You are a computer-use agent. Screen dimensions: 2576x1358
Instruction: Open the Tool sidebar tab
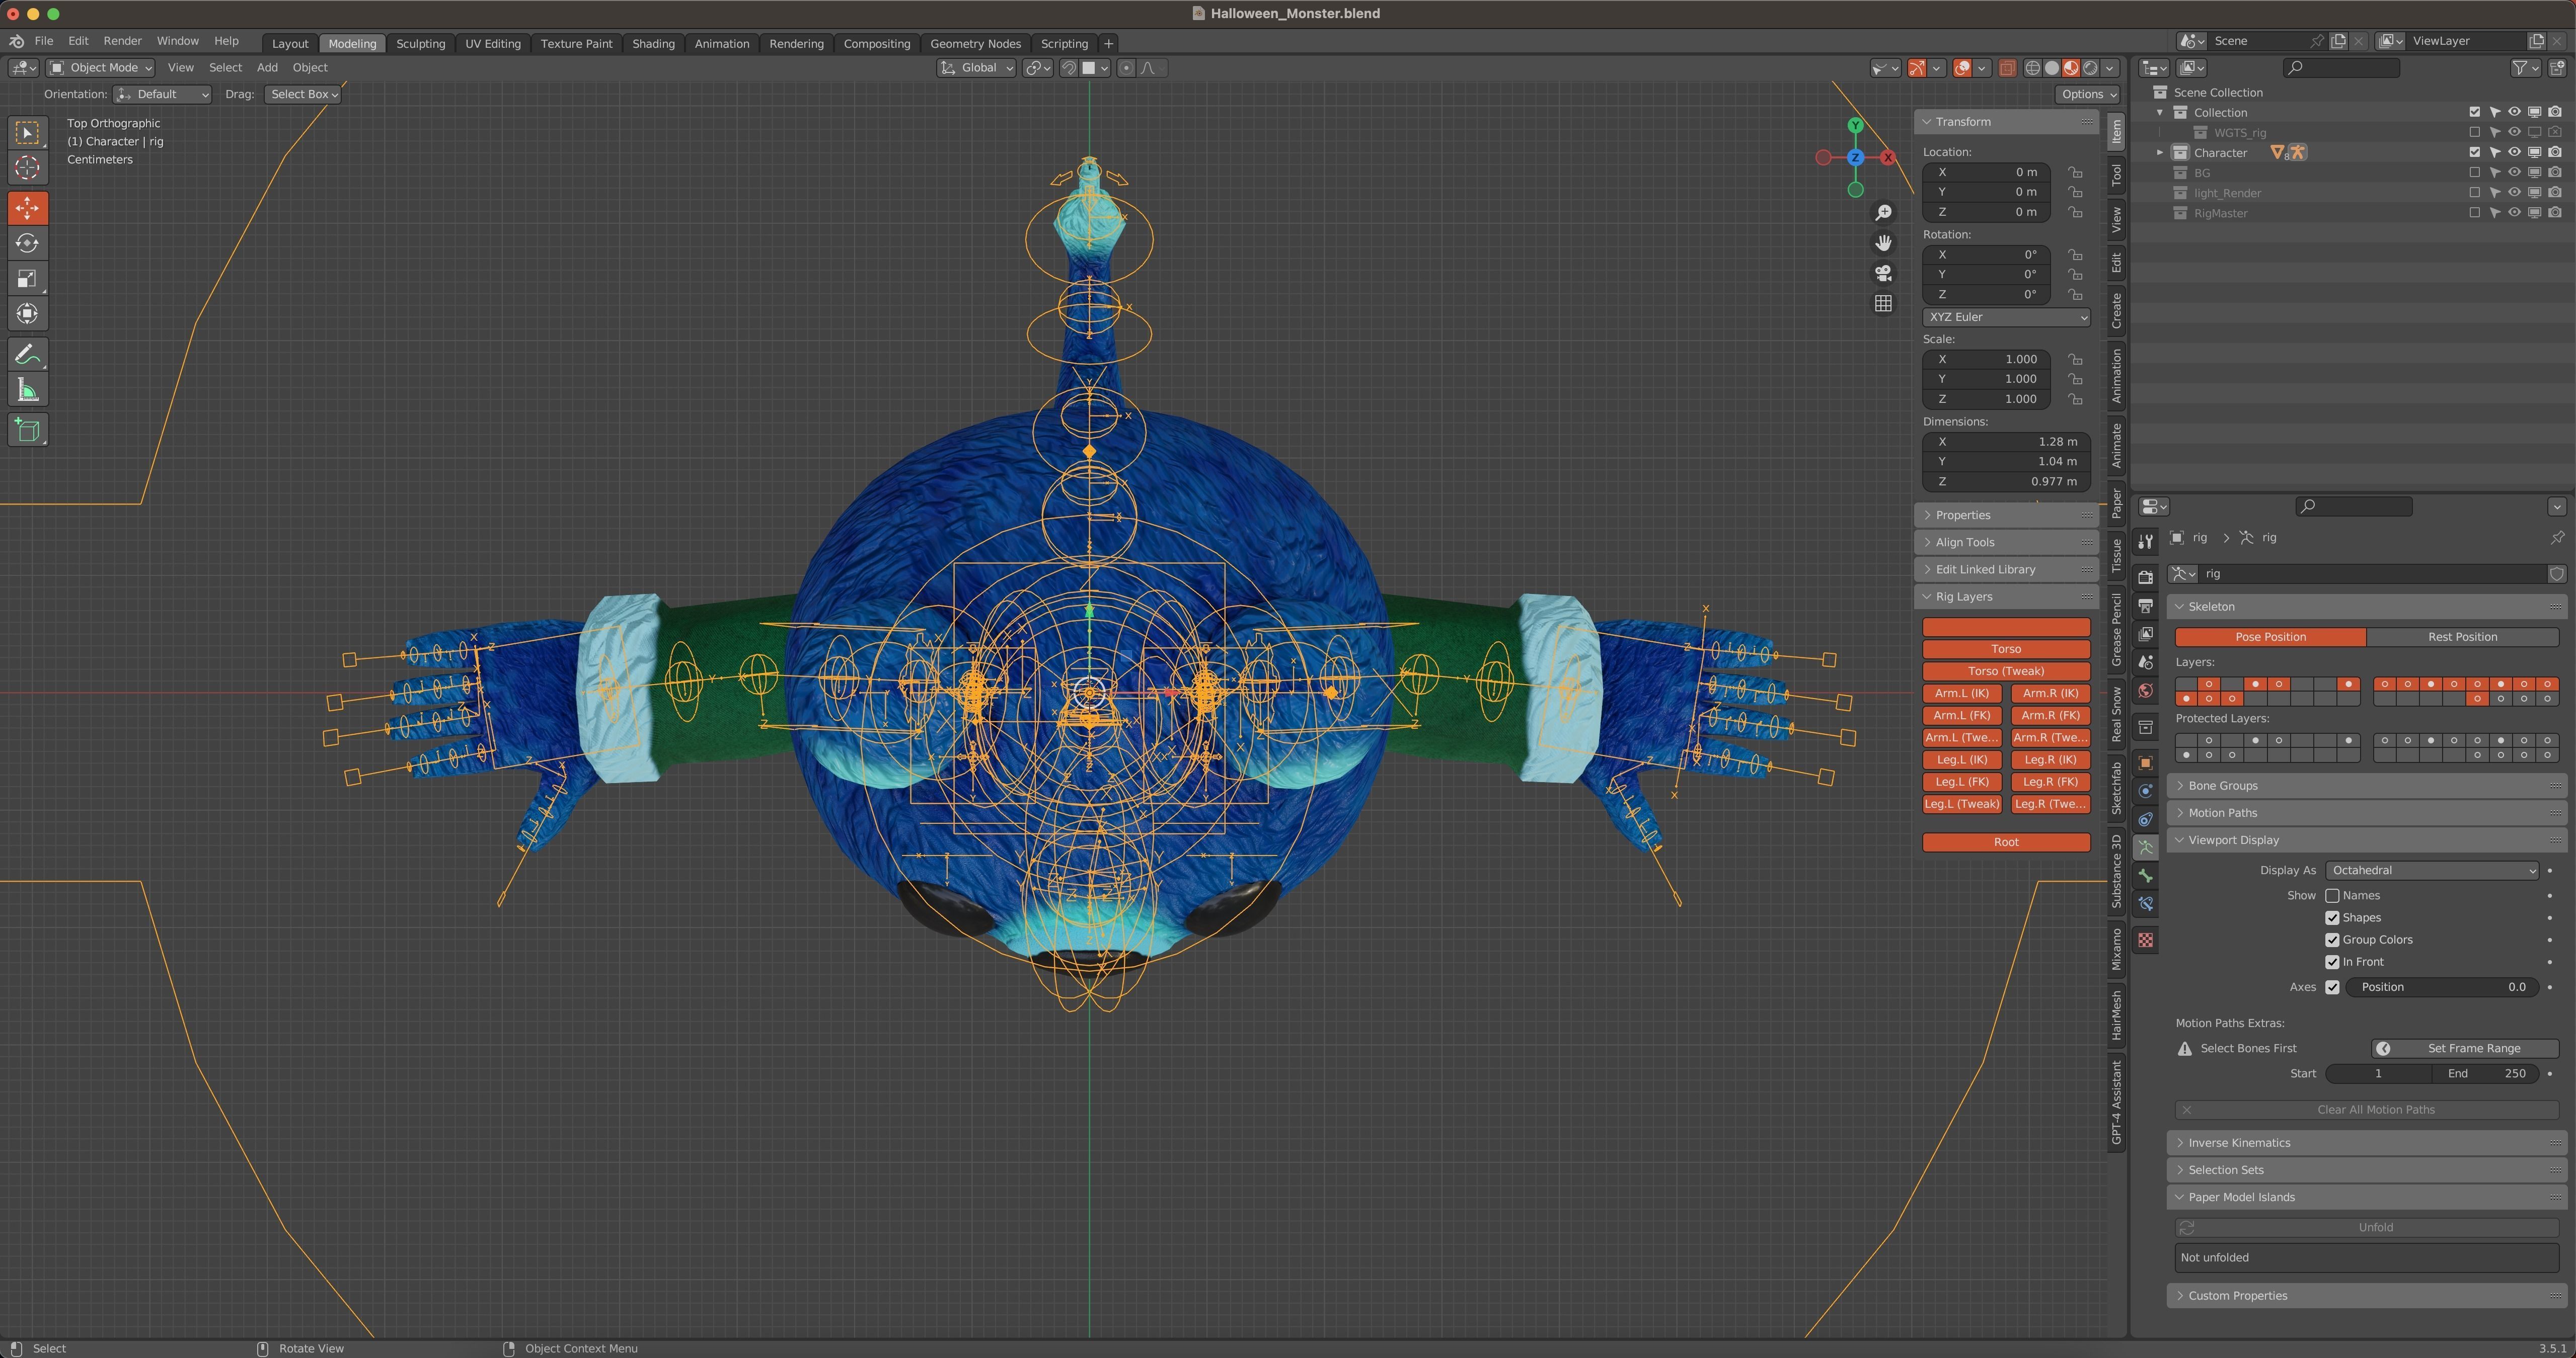coord(2116,176)
